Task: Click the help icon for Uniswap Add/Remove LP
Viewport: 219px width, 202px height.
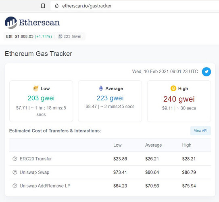Action: click(x=15, y=186)
